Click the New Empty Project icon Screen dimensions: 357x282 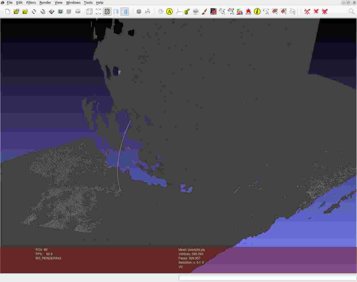pos(8,11)
